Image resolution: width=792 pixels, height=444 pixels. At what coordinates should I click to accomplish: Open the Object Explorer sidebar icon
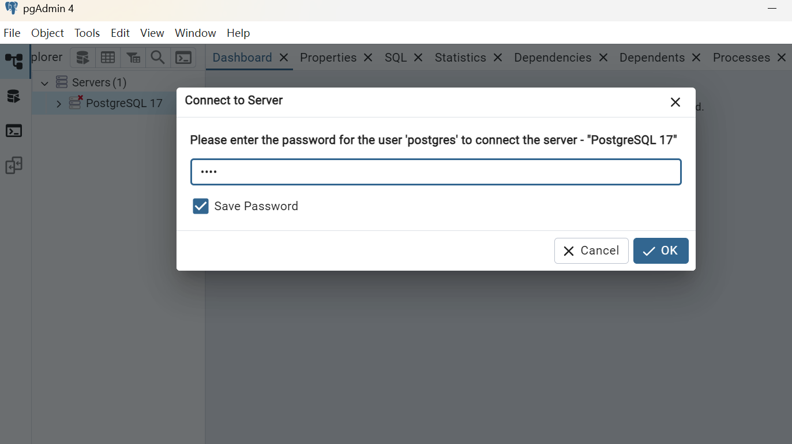pos(14,61)
